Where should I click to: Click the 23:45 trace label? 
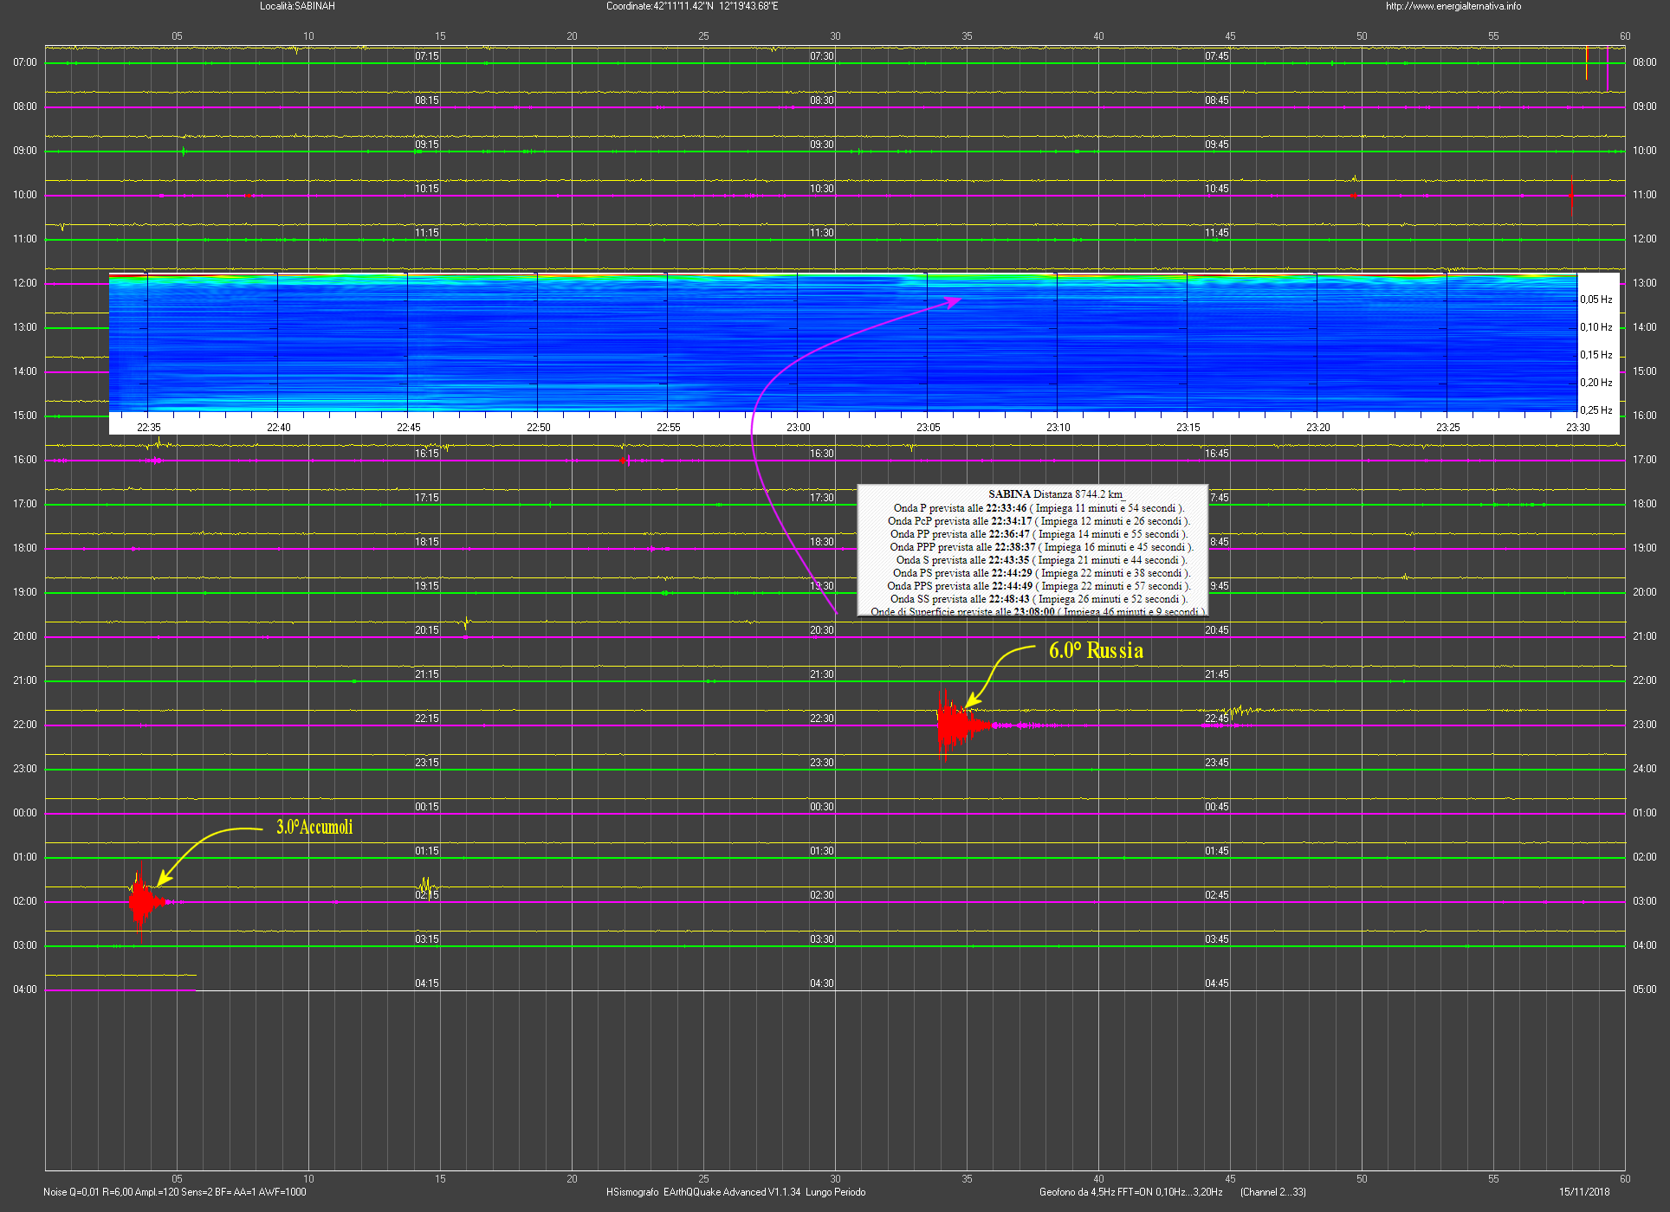[1217, 763]
